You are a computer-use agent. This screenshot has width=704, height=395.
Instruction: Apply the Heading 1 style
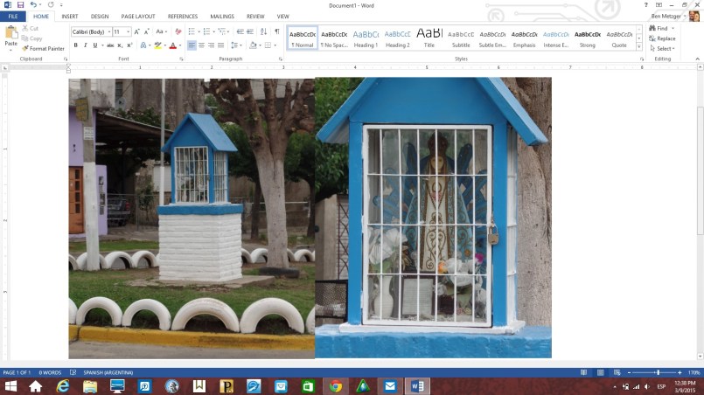coord(366,38)
